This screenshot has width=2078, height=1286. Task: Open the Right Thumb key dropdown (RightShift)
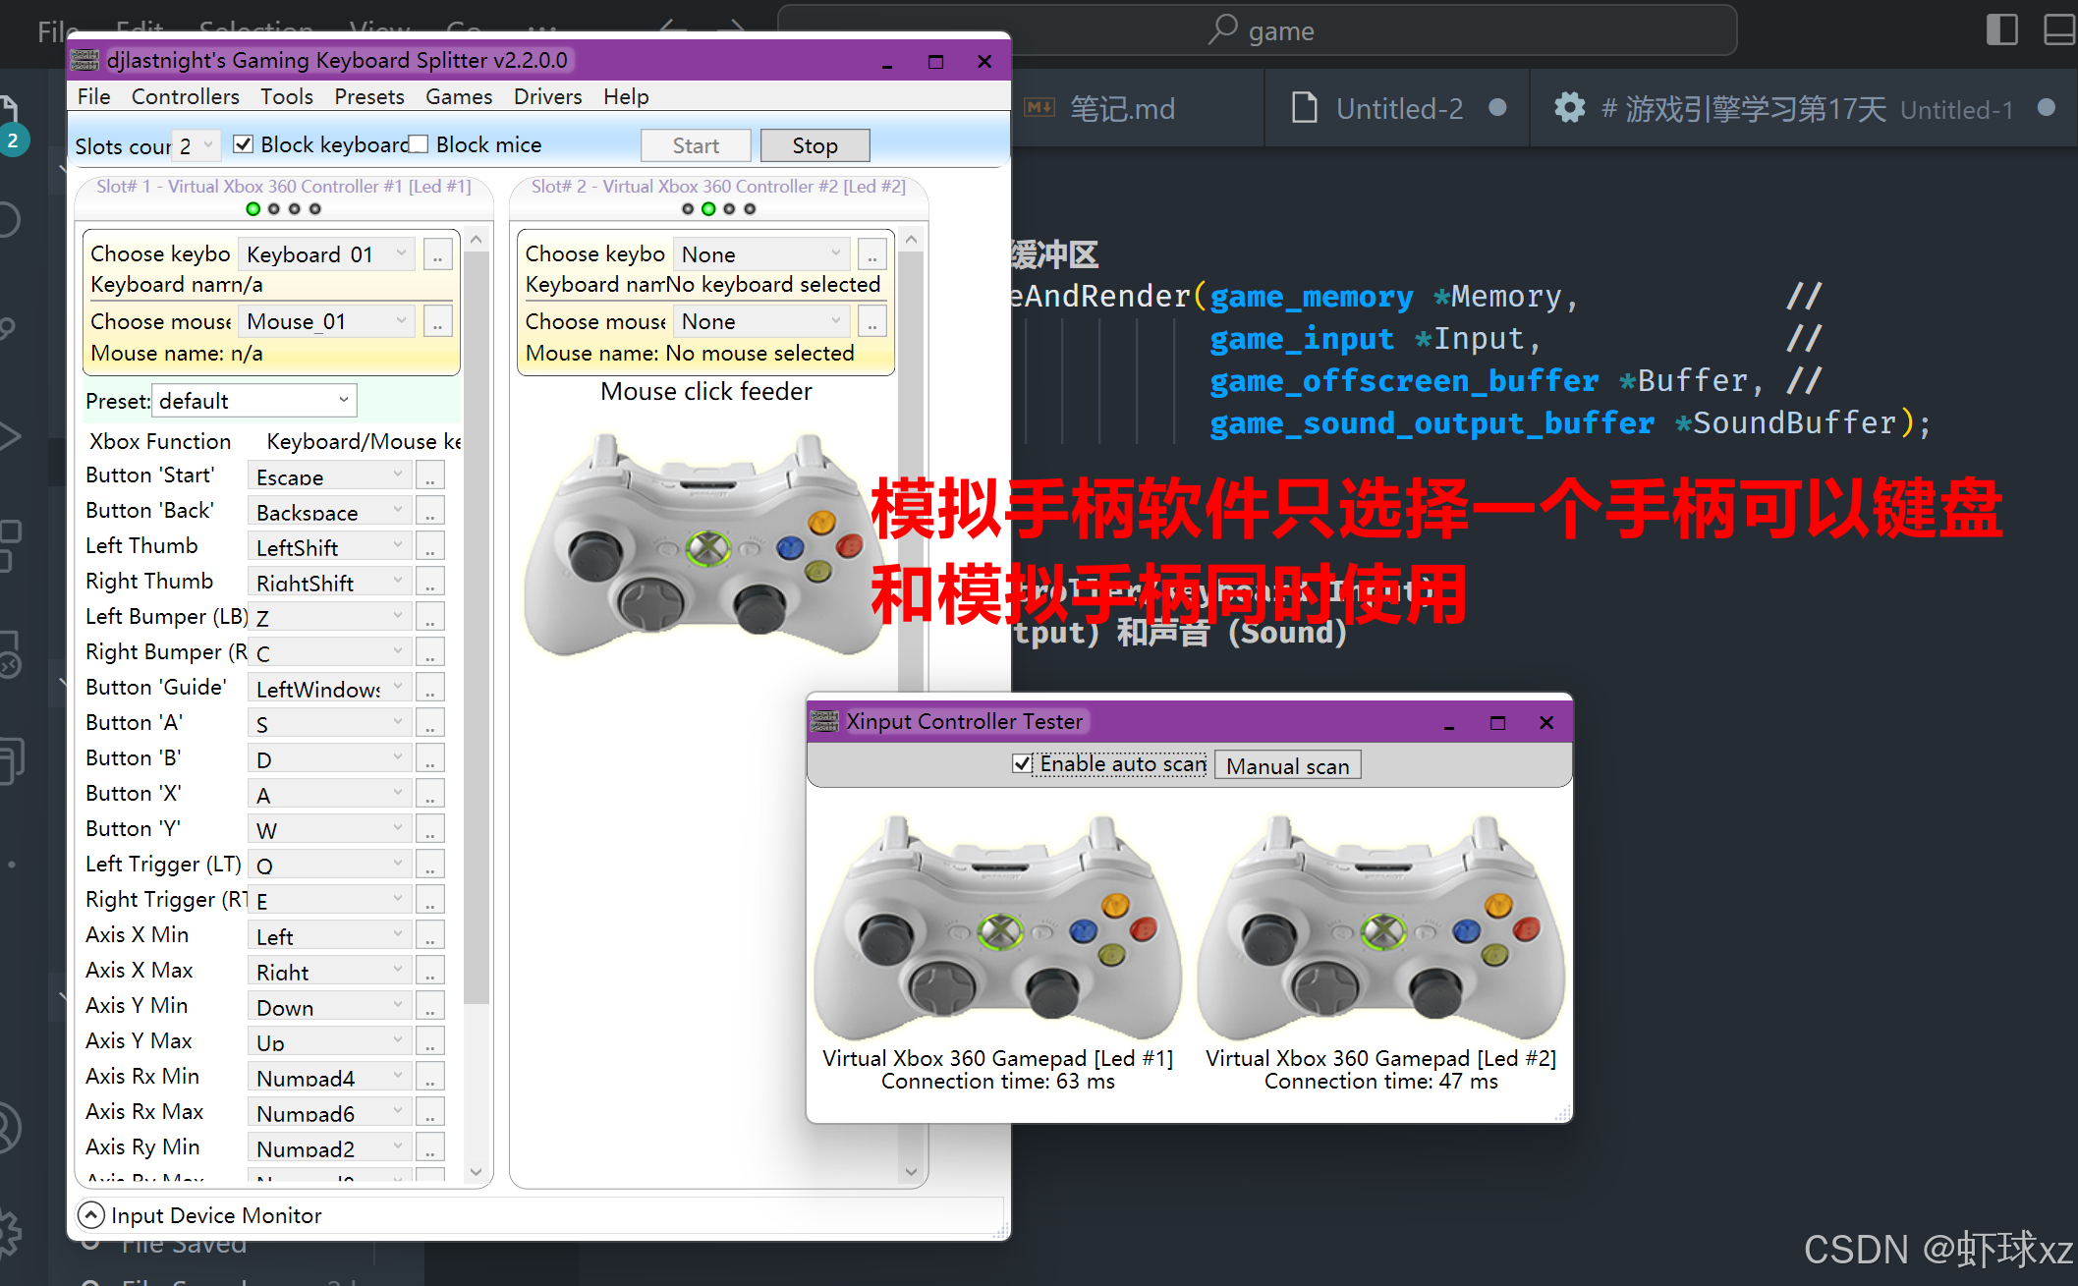329,583
